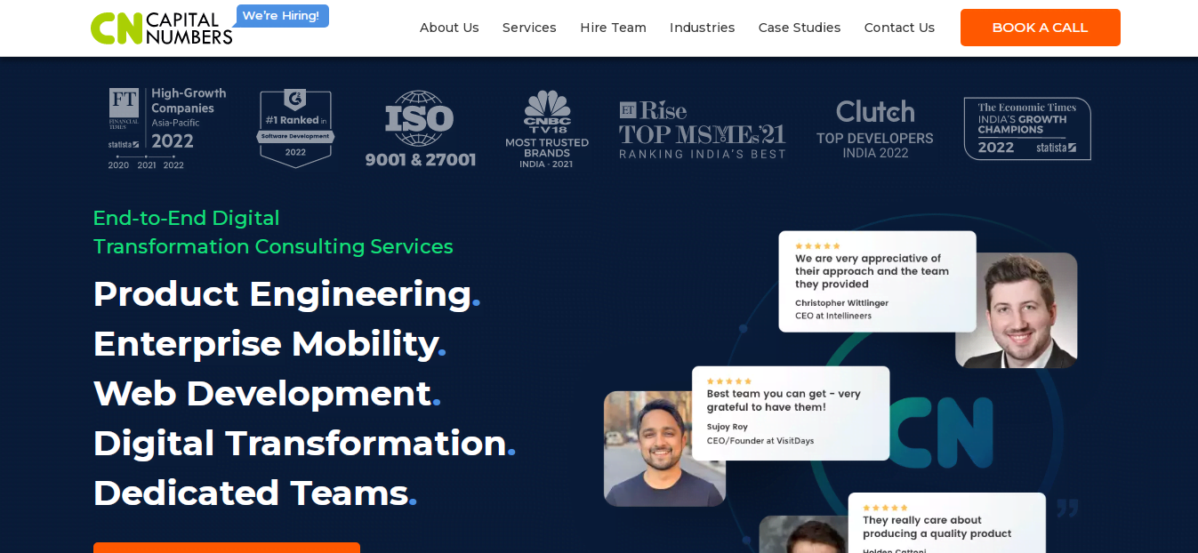The height and width of the screenshot is (553, 1198).
Task: Click the CNBC TV18 Most Trusted Brands badge
Action: [547, 128]
